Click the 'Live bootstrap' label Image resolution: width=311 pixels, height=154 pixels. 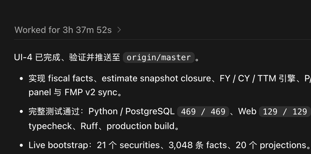pyautogui.click(x=58, y=145)
